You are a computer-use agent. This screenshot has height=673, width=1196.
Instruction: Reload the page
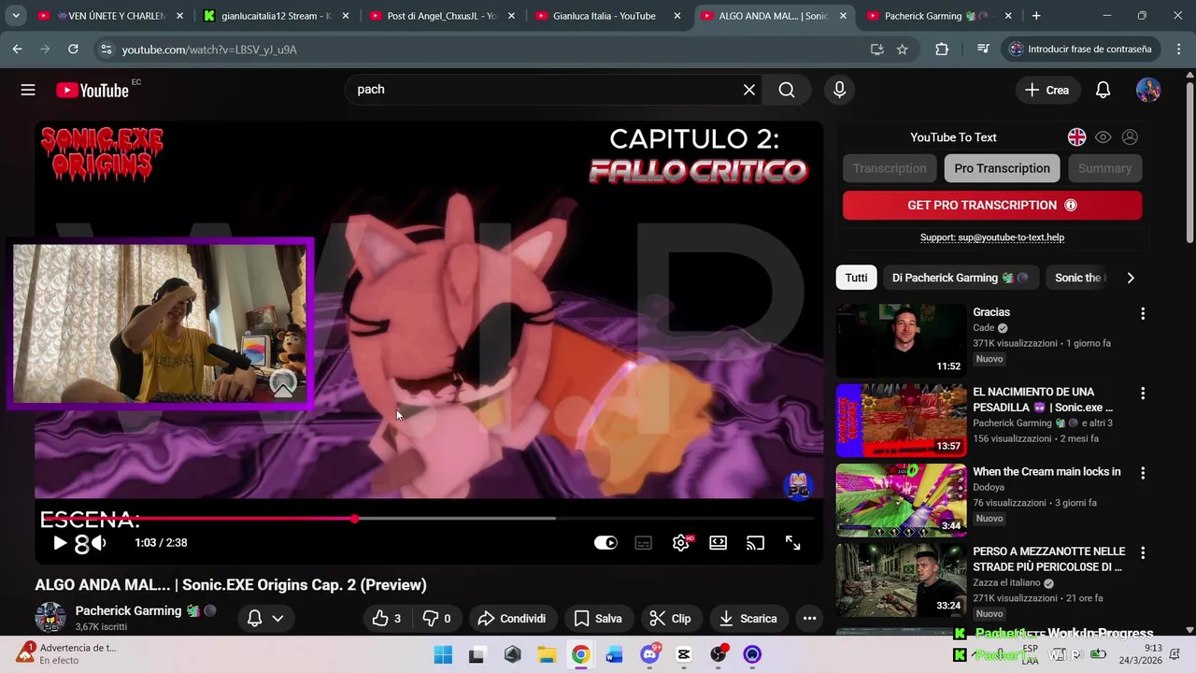(x=73, y=50)
